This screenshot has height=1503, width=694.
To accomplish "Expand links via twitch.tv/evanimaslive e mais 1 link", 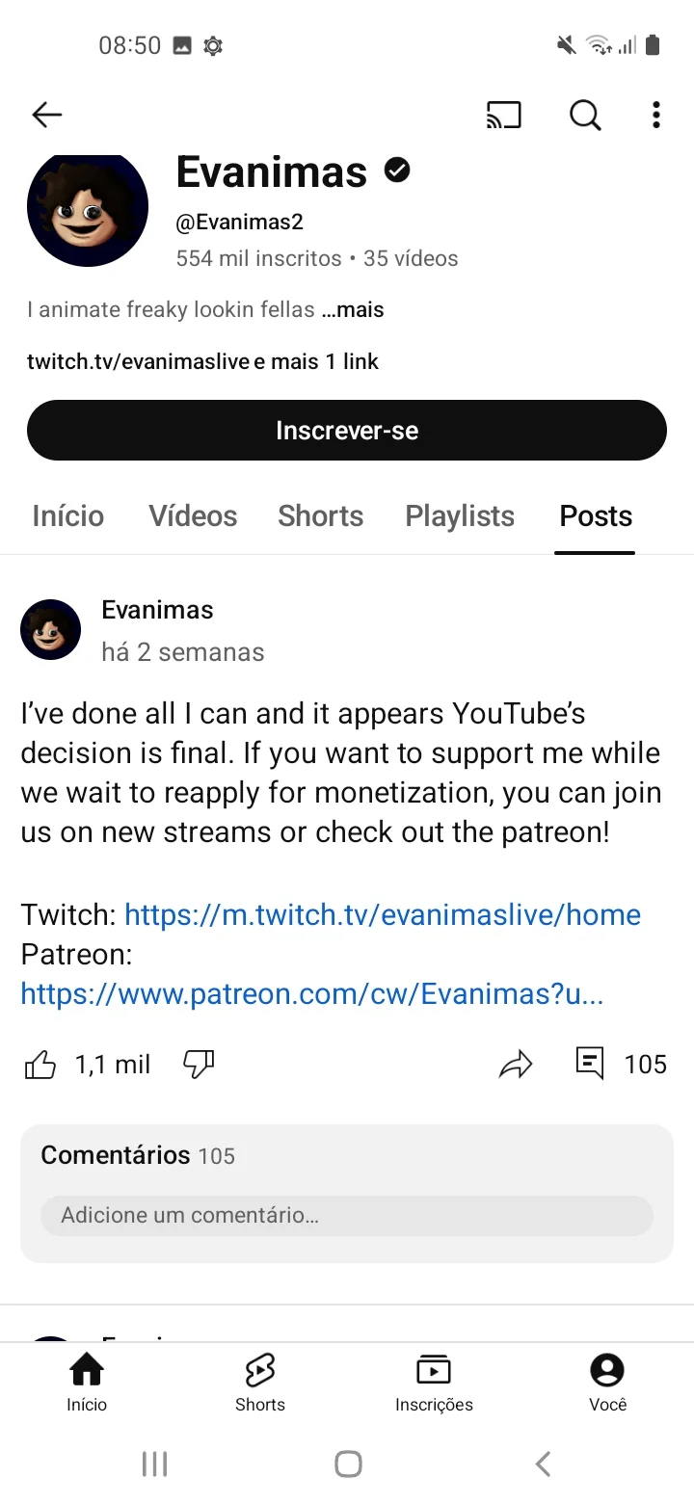I will (202, 362).
